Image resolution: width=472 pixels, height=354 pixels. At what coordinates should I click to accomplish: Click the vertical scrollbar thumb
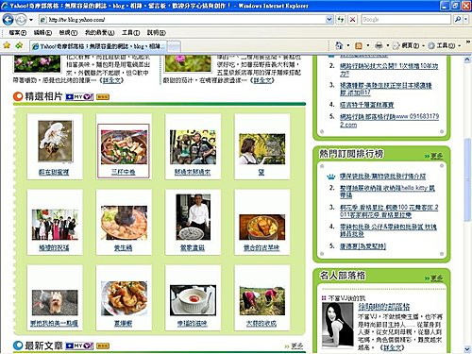467,179
